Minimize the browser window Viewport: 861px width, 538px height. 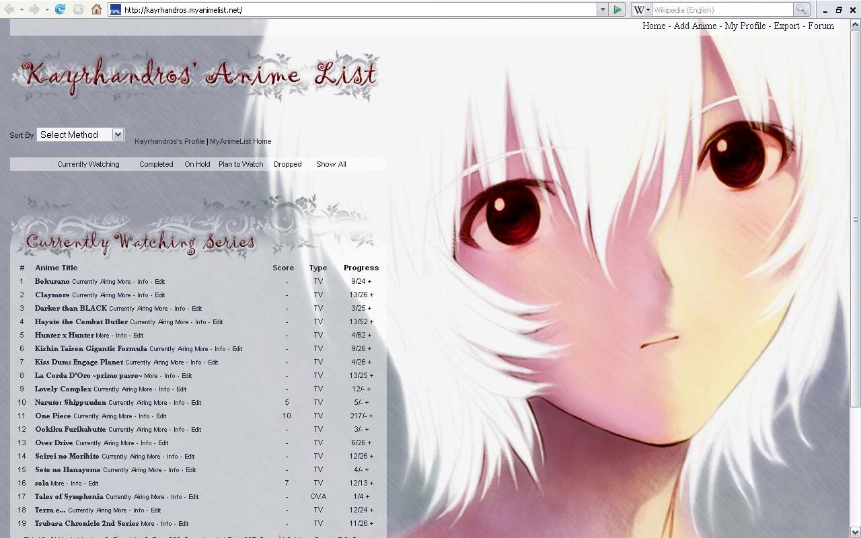(x=825, y=10)
